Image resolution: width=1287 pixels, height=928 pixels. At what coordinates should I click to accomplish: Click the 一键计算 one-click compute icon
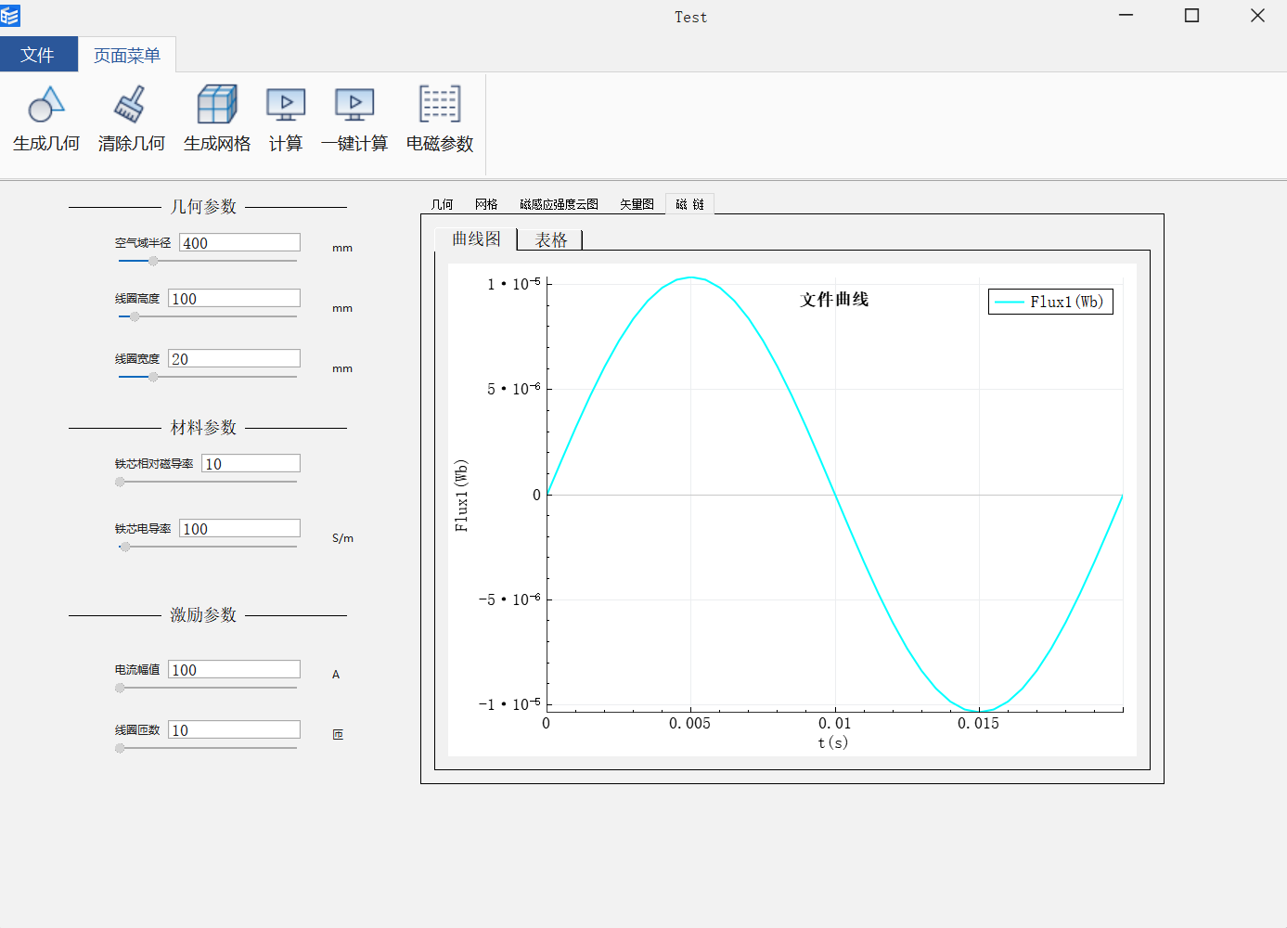click(354, 104)
